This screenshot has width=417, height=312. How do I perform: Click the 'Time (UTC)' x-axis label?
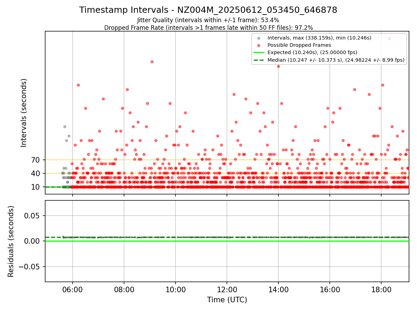click(227, 300)
